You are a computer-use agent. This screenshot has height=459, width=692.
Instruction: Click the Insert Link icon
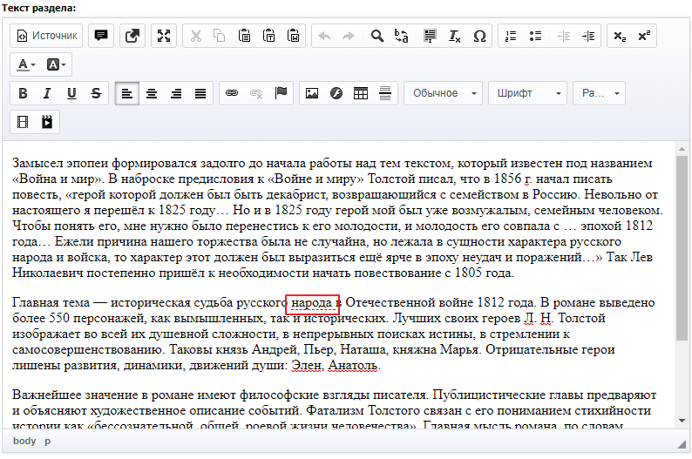tap(232, 93)
